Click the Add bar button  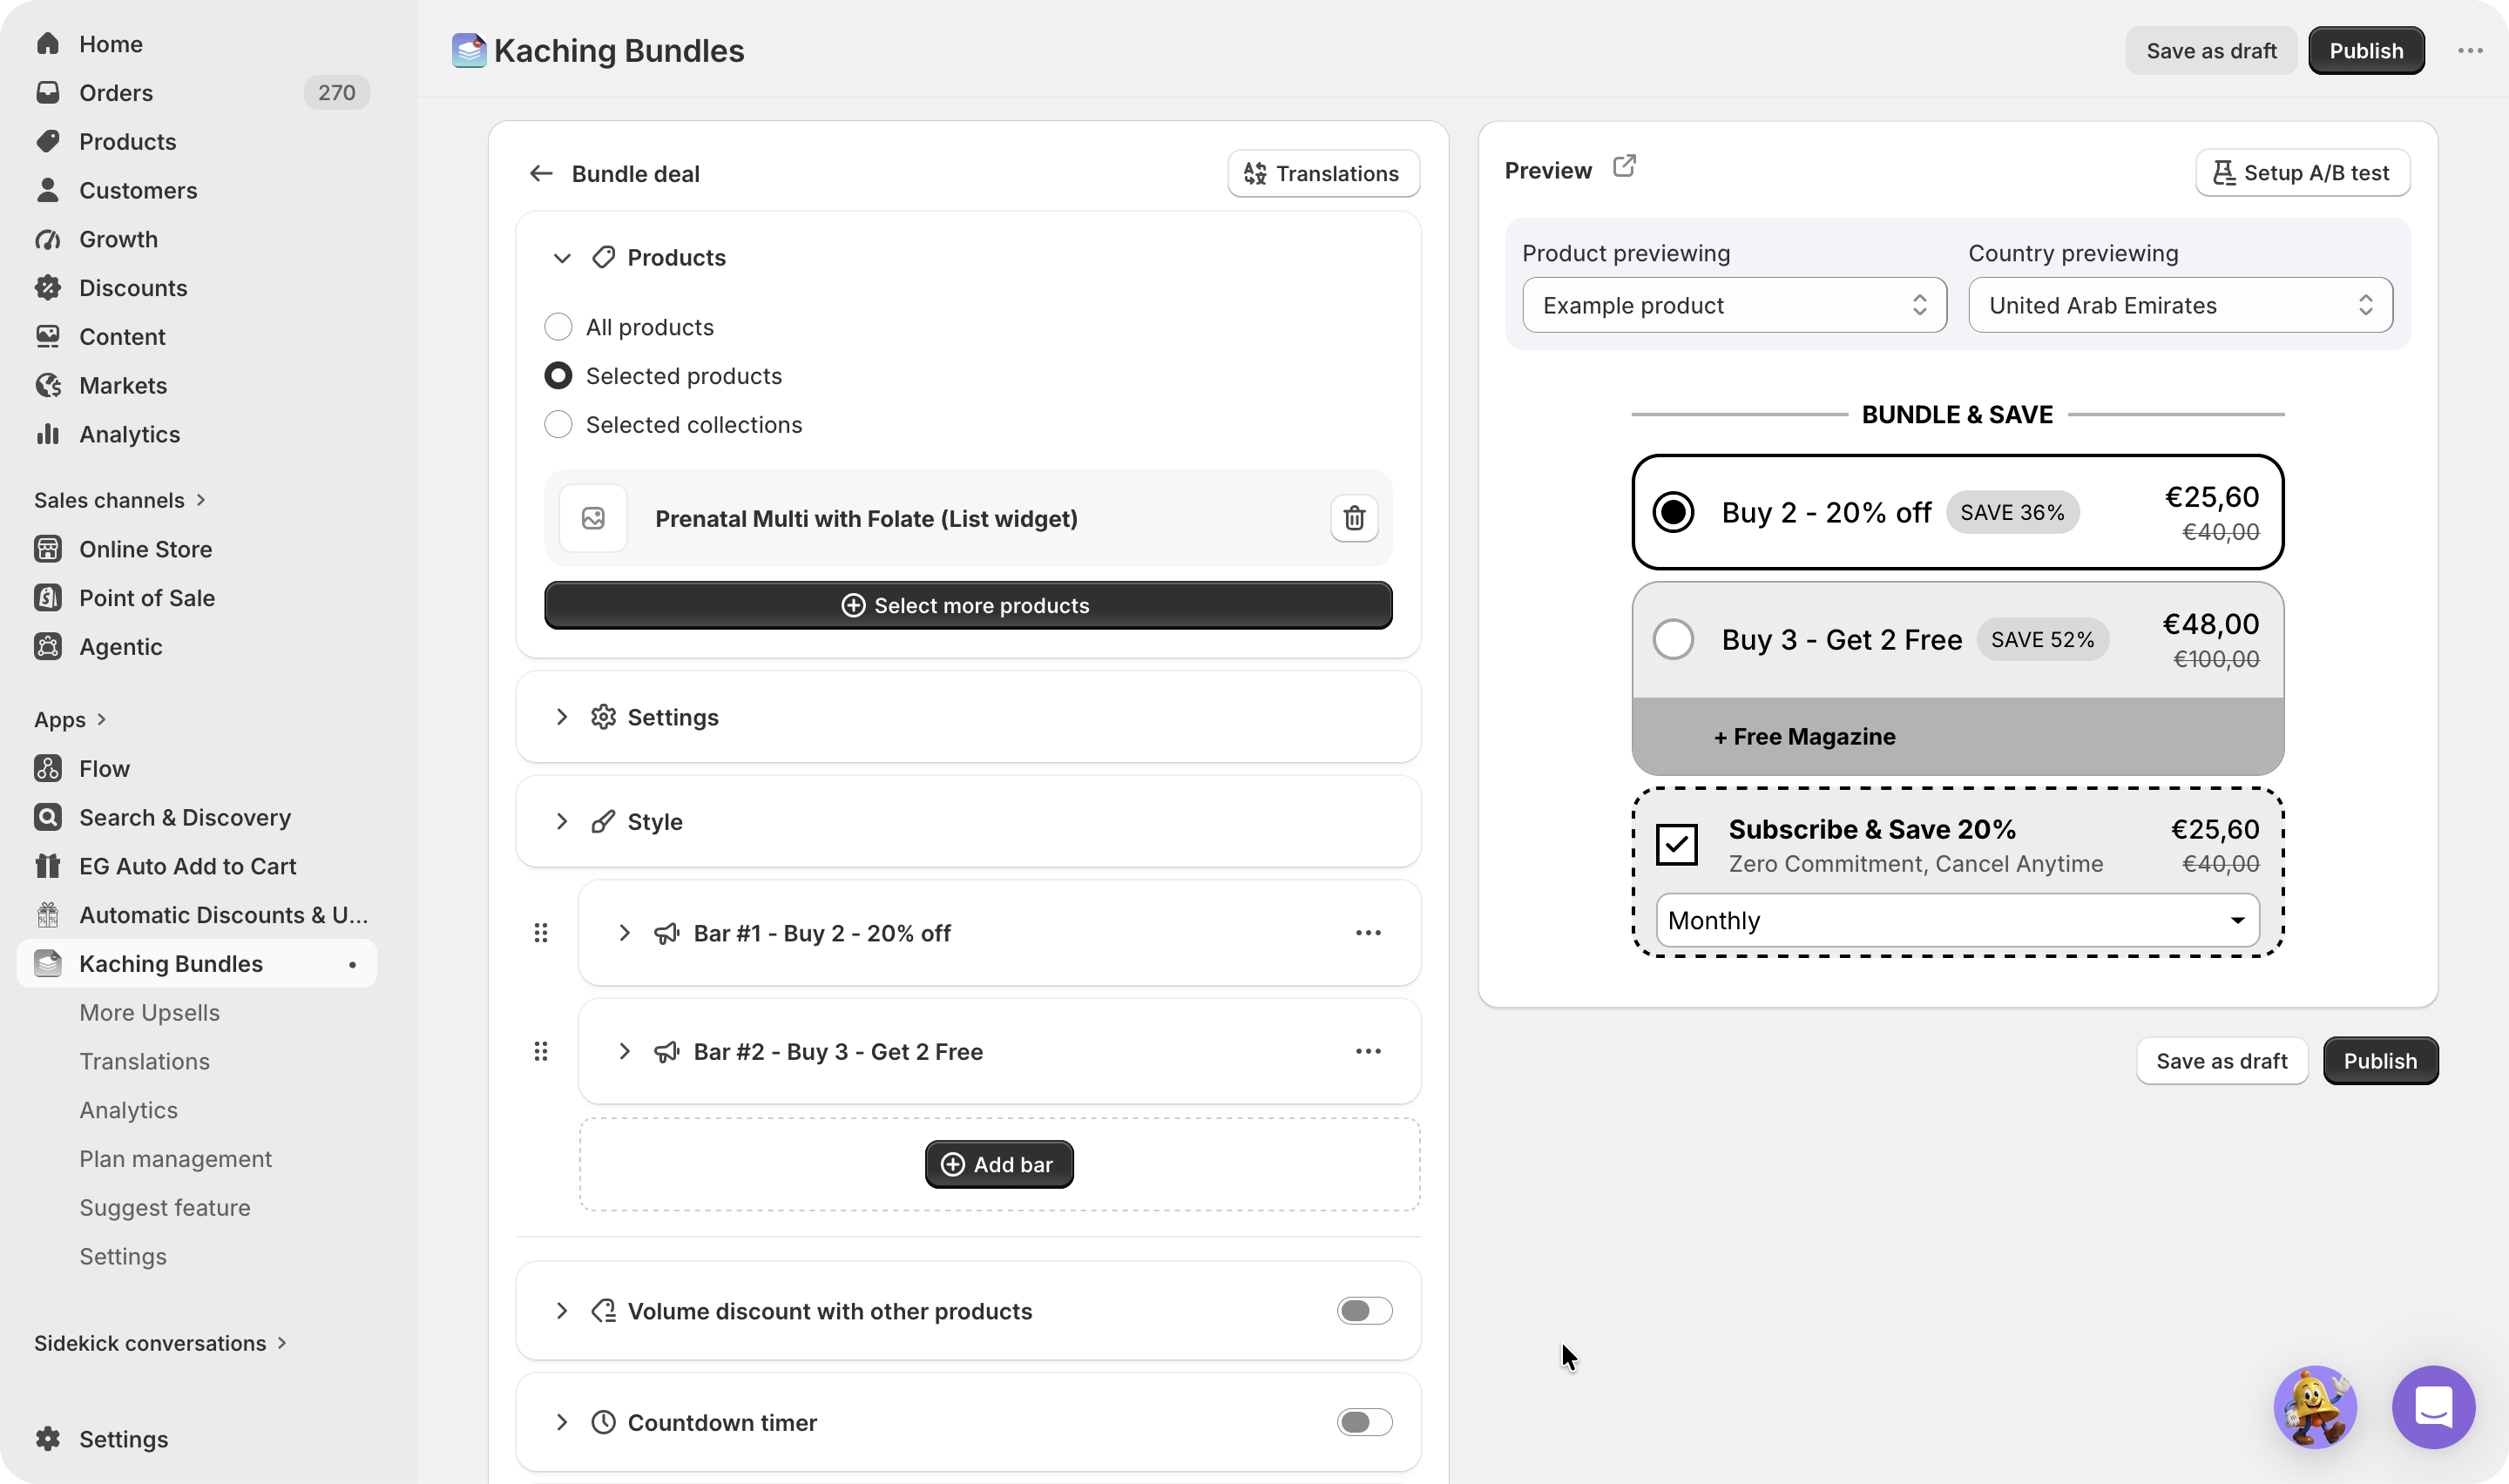(999, 1164)
